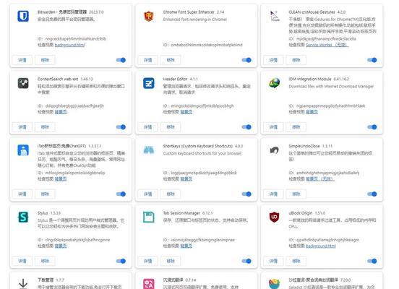Screen dimensions: 399x289
Task: Remove the Stylus extension
Action: (45, 261)
